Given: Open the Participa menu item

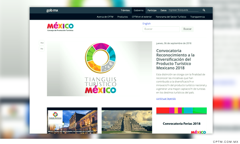Looking at the screenshot, I should tap(152, 10).
